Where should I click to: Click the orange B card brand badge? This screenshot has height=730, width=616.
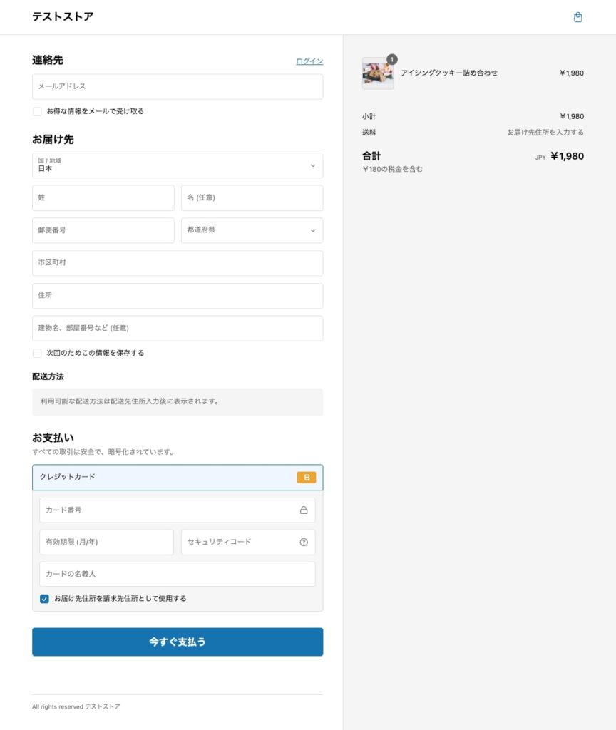pos(306,478)
